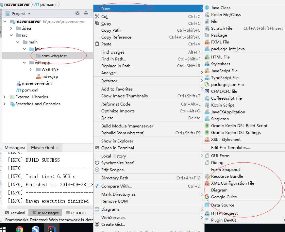Image resolution: width=285 pixels, height=232 pixels.
Task: Select Show in Explorer
Action: pos(148,141)
